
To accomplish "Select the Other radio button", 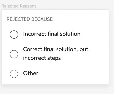I will [14, 74].
